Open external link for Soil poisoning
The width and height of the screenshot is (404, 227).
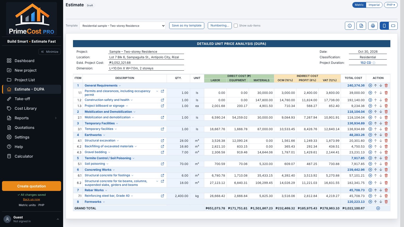pyautogui.click(x=162, y=164)
